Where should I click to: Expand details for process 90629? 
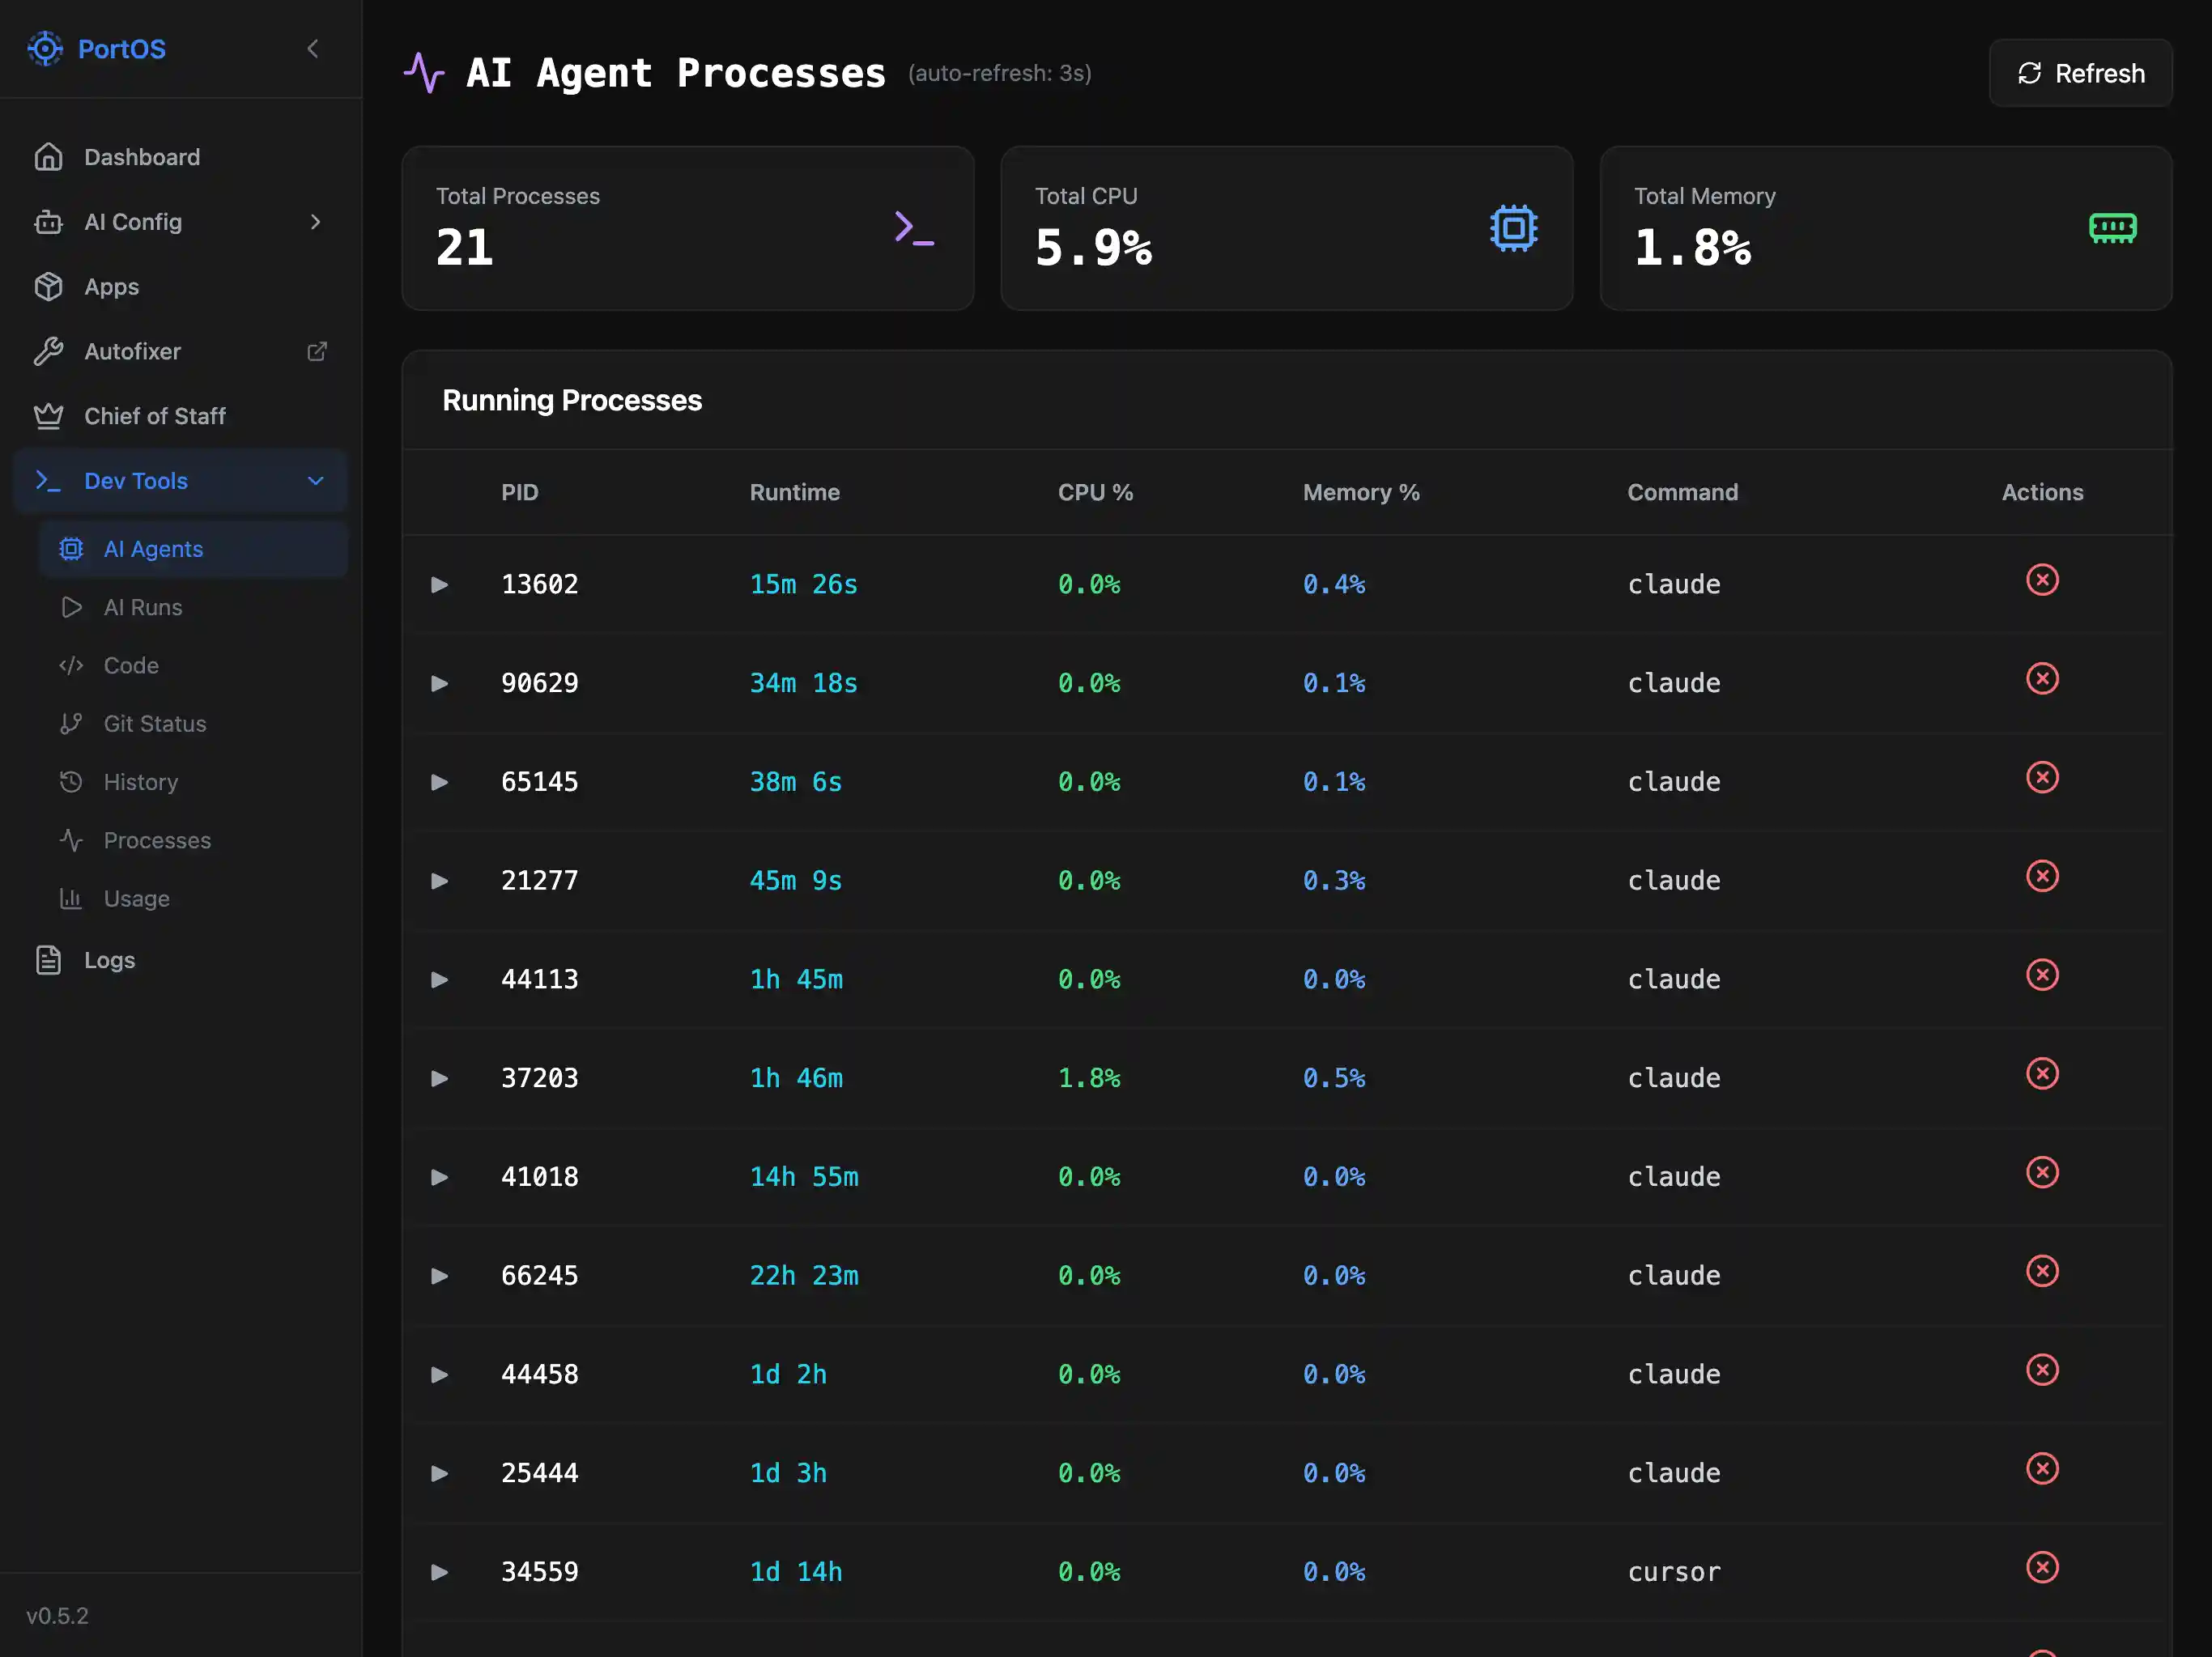pyautogui.click(x=439, y=683)
